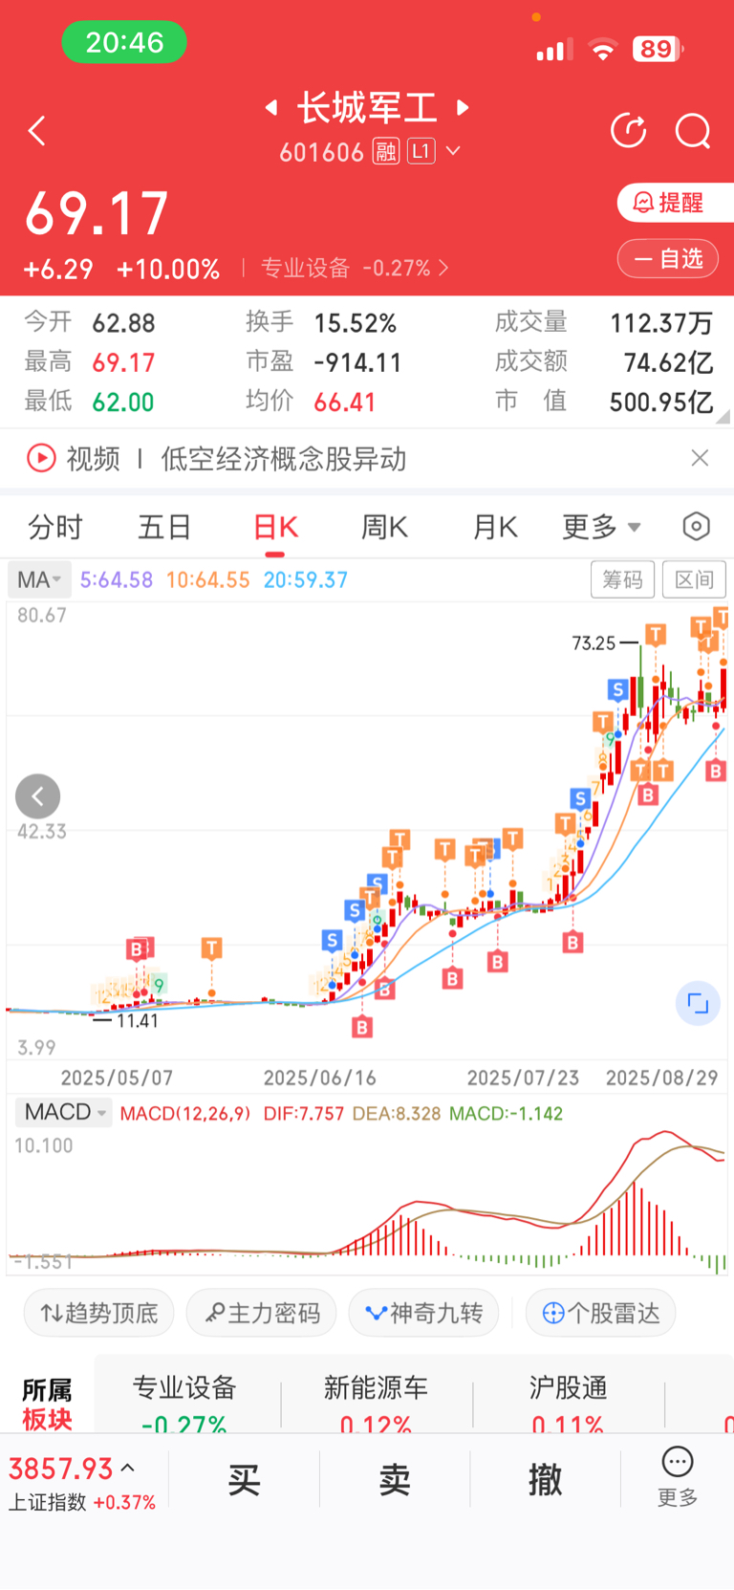Screen dimensions: 734x1590
Task: Open the MA indicator dropdown
Action: click(39, 580)
